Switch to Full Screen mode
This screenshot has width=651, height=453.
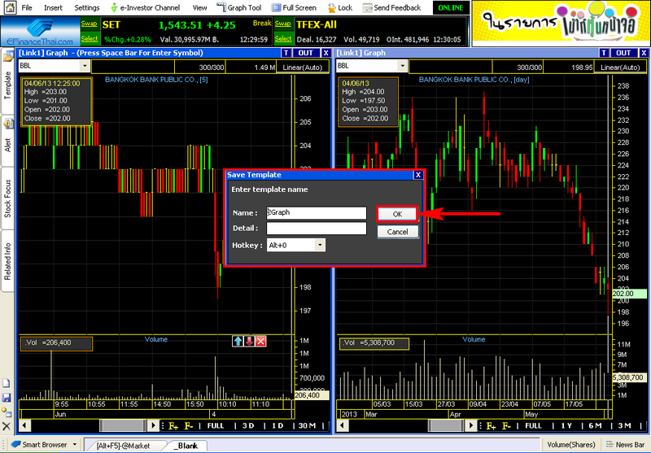[x=294, y=7]
